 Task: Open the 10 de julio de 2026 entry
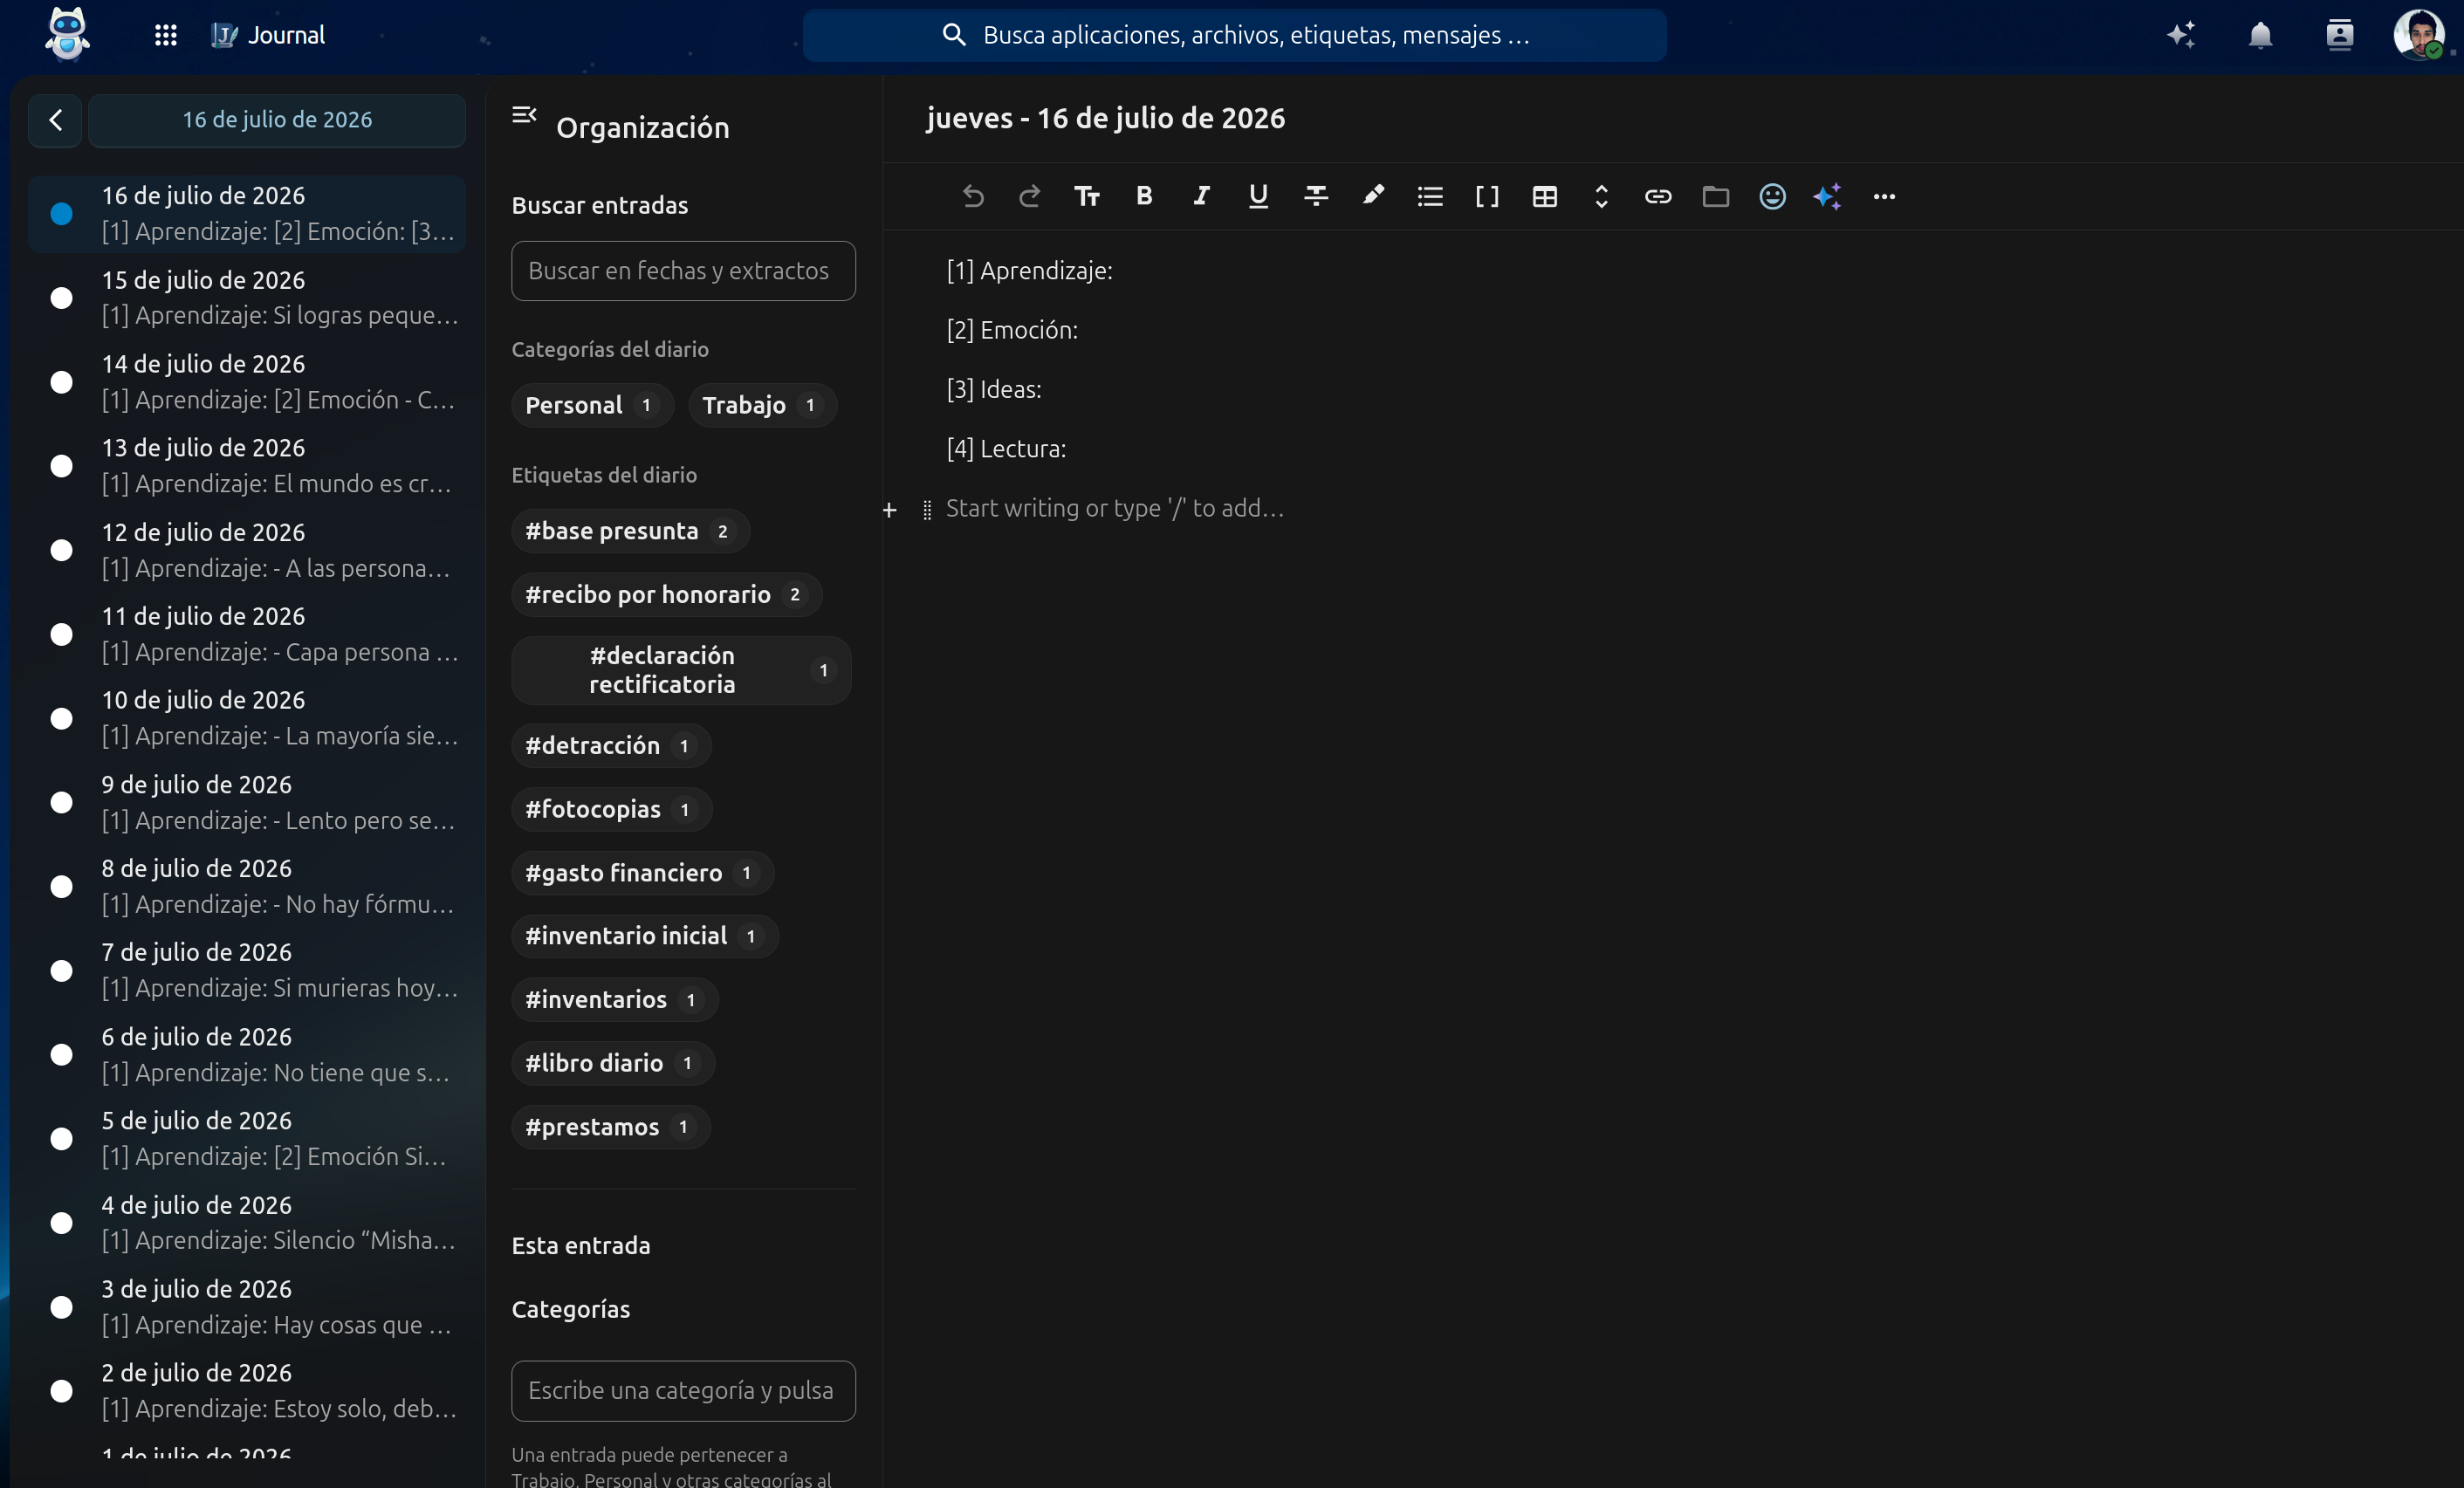pos(247,718)
